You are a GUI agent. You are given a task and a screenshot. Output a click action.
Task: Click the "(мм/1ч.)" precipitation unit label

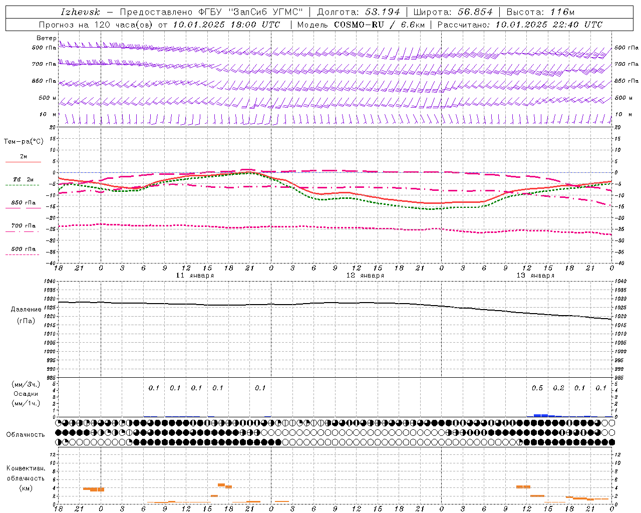tap(26, 403)
